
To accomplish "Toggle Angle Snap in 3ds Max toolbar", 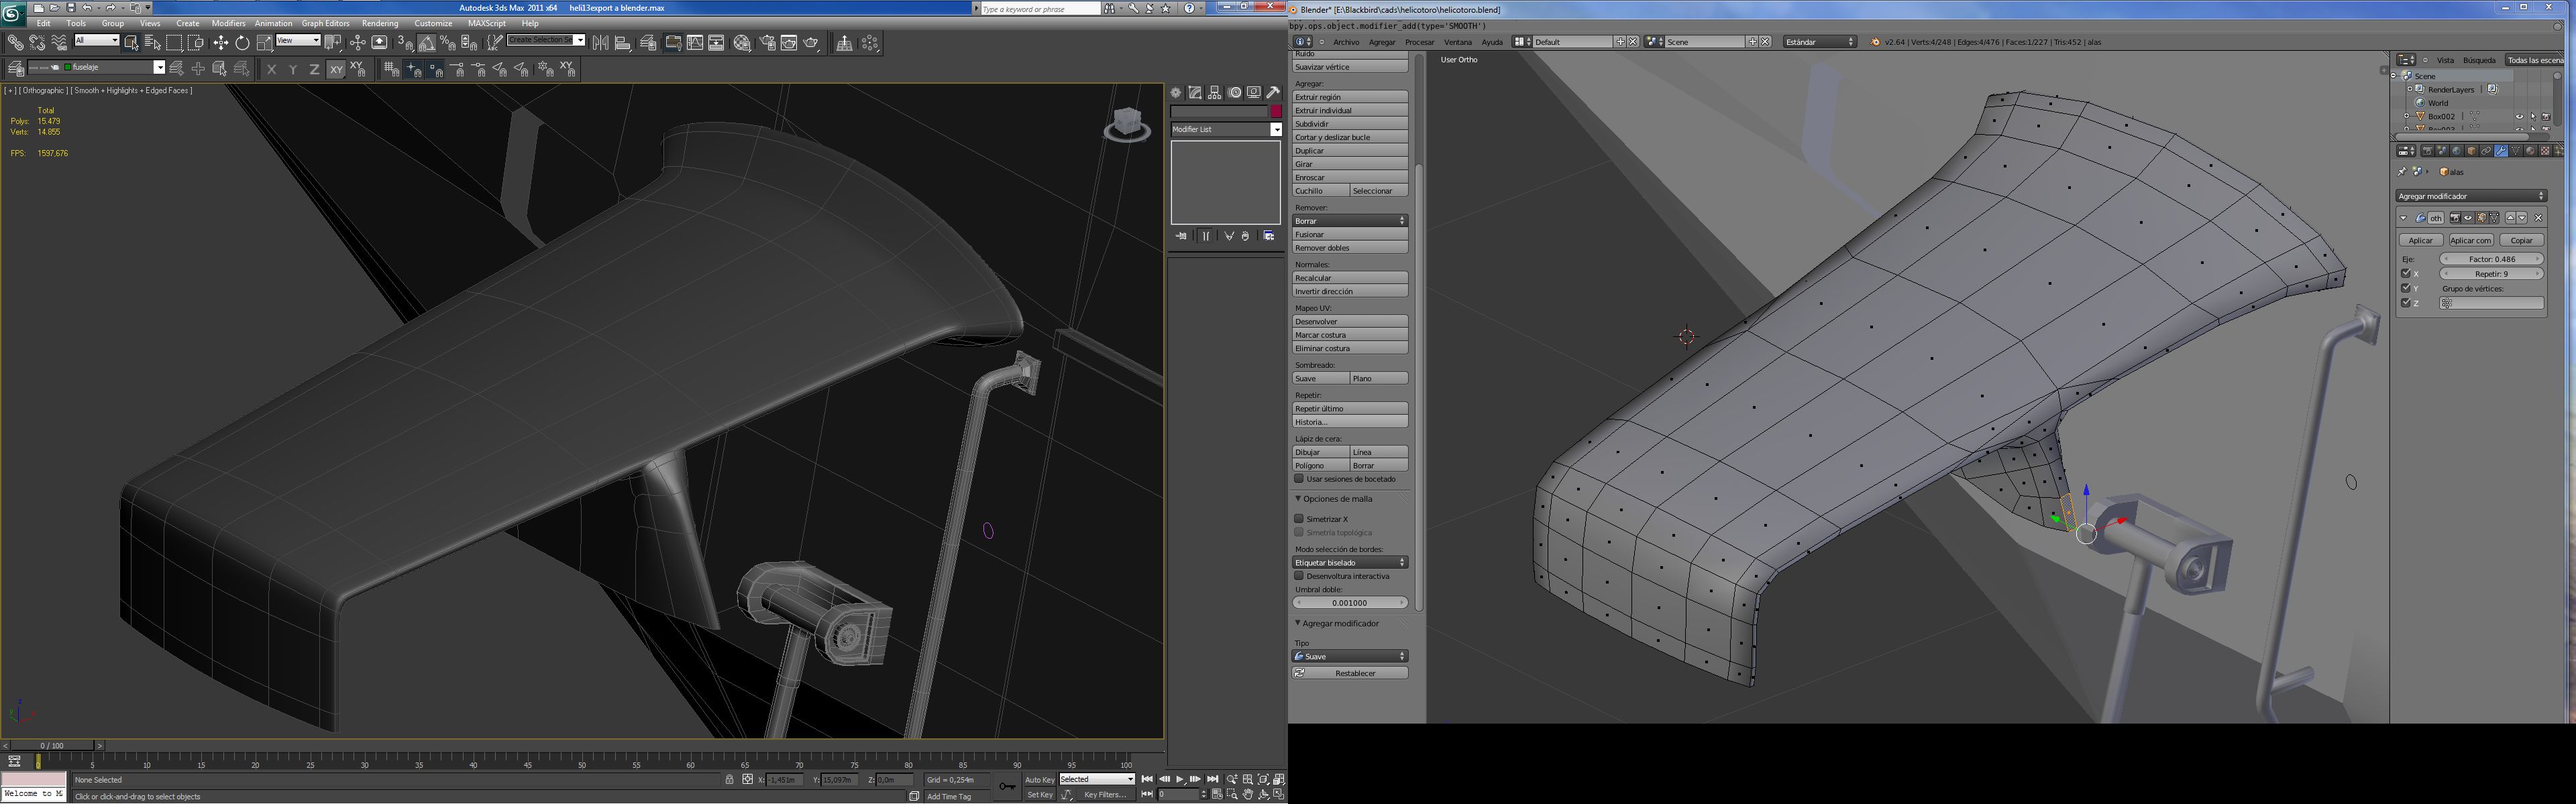I will click(426, 43).
